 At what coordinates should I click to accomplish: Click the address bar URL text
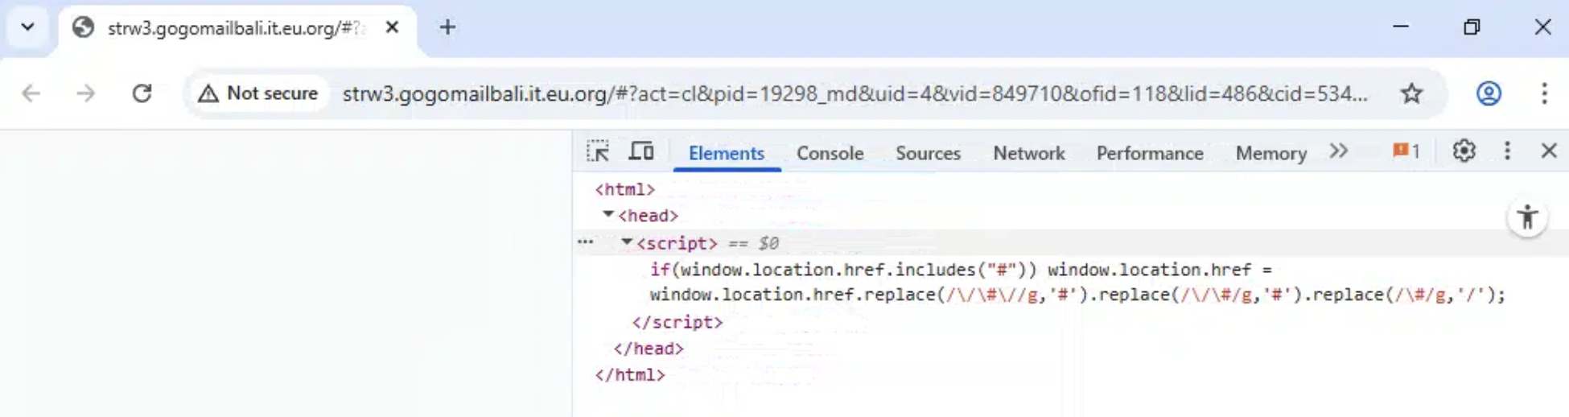click(855, 94)
